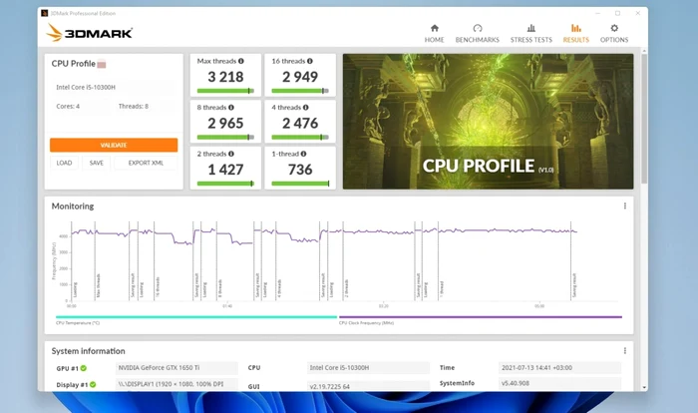The width and height of the screenshot is (698, 413).
Task: Go to the Benchmarks tab
Action: 478,34
